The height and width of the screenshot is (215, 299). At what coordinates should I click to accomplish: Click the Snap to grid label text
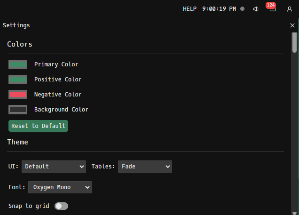[29, 206]
